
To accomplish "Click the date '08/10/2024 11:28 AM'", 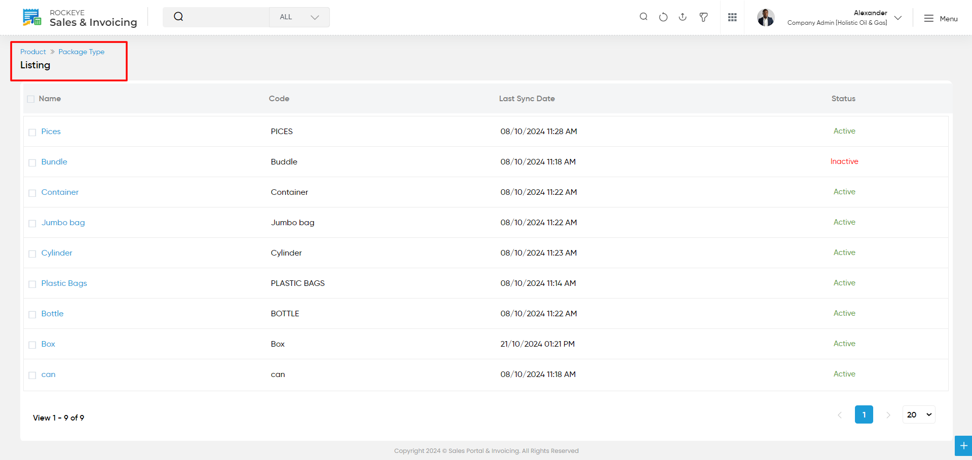I will coord(539,132).
